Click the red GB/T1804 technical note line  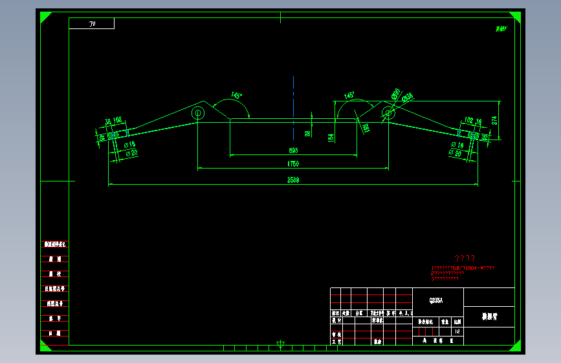pyautogui.click(x=463, y=268)
